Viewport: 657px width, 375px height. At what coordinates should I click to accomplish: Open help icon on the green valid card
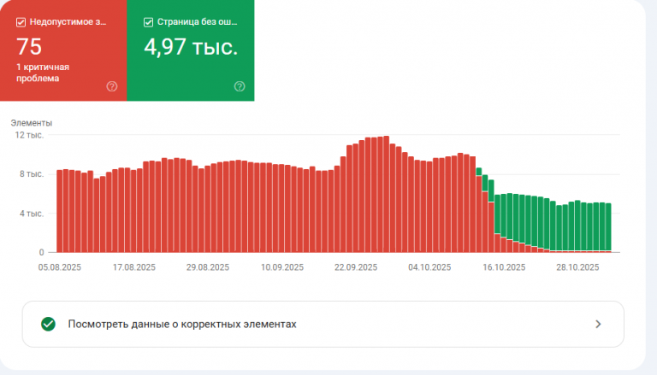[240, 86]
